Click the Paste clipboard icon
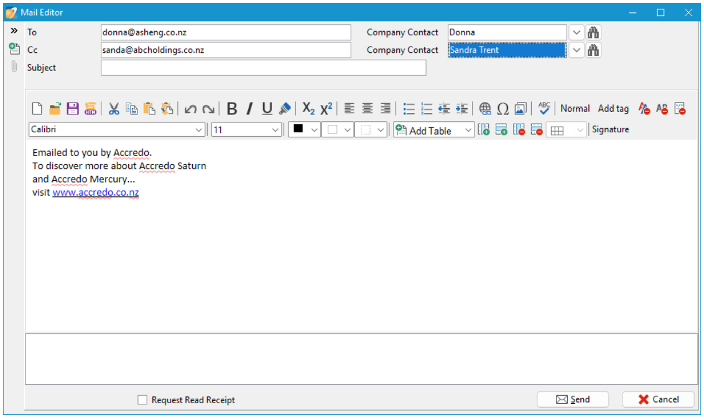This screenshot has width=704, height=420. (x=149, y=109)
